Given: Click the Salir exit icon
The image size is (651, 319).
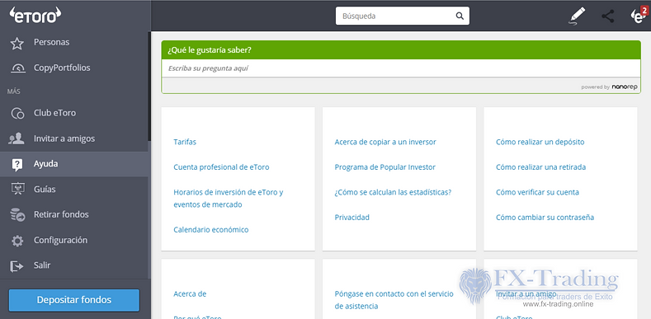Looking at the screenshot, I should (17, 266).
